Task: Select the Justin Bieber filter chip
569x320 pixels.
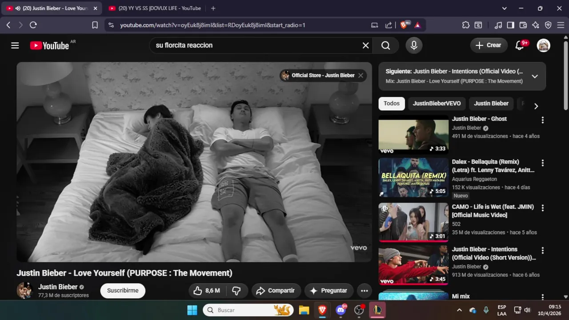Action: (491, 104)
